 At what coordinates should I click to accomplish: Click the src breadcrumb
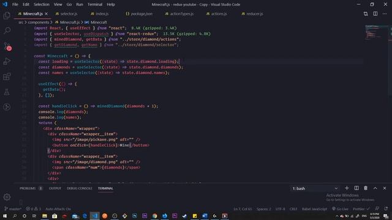pos(21,22)
